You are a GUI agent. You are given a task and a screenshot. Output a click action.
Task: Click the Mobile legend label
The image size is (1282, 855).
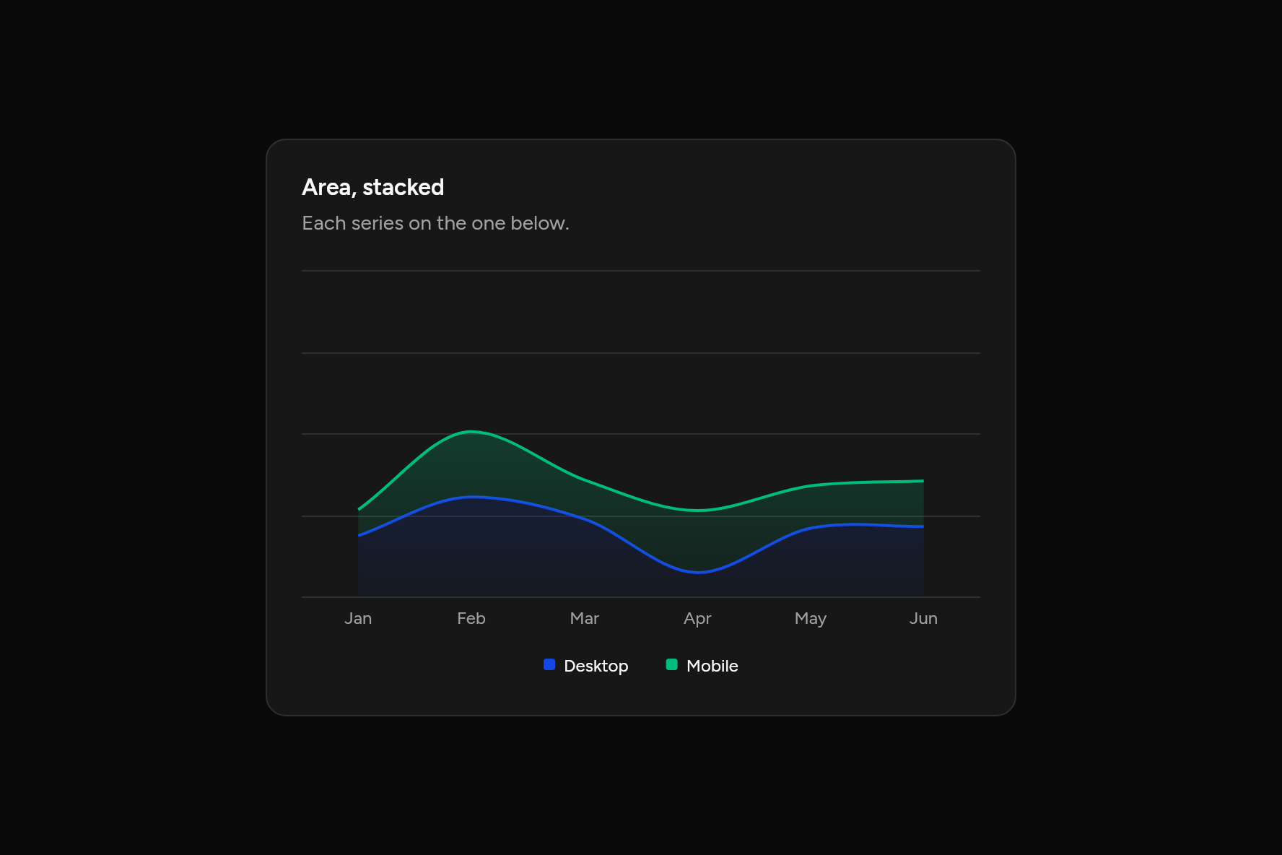pyautogui.click(x=712, y=666)
